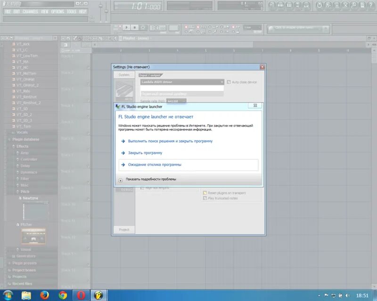Open the Step sequencer toolbar icon
This screenshot has width=377, height=301.
click(280, 5)
